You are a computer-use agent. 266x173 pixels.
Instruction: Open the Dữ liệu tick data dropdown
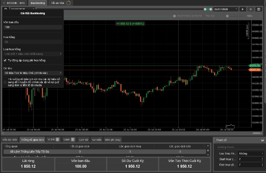tap(33, 73)
